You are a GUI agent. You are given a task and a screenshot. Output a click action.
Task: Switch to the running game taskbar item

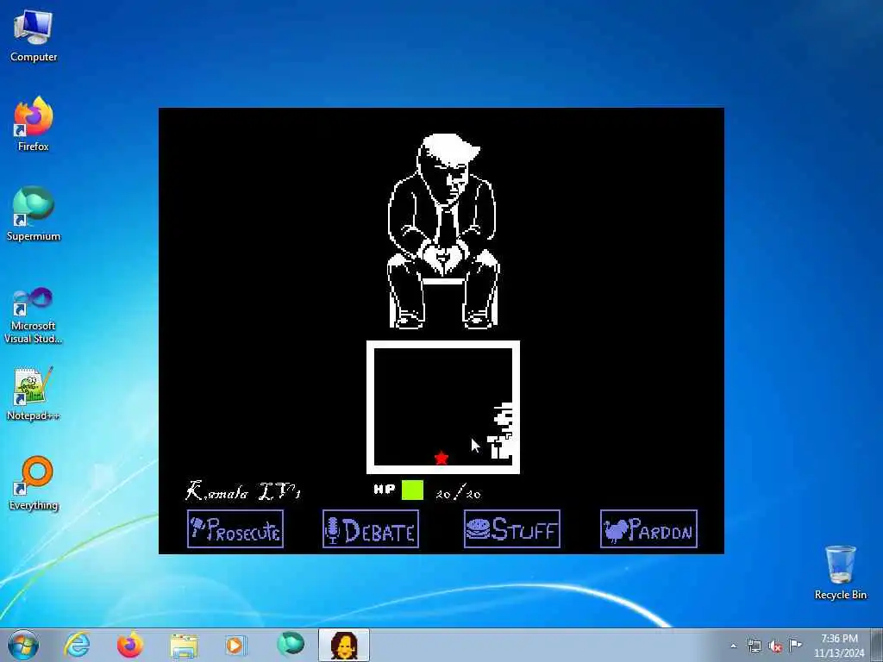(343, 645)
